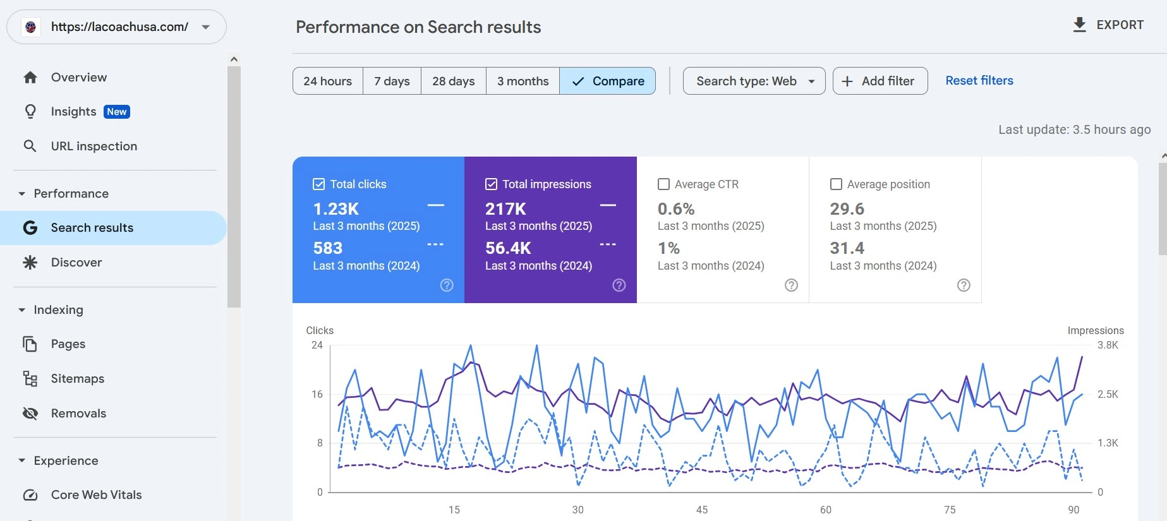Click help icon in Average CTR card

click(791, 285)
